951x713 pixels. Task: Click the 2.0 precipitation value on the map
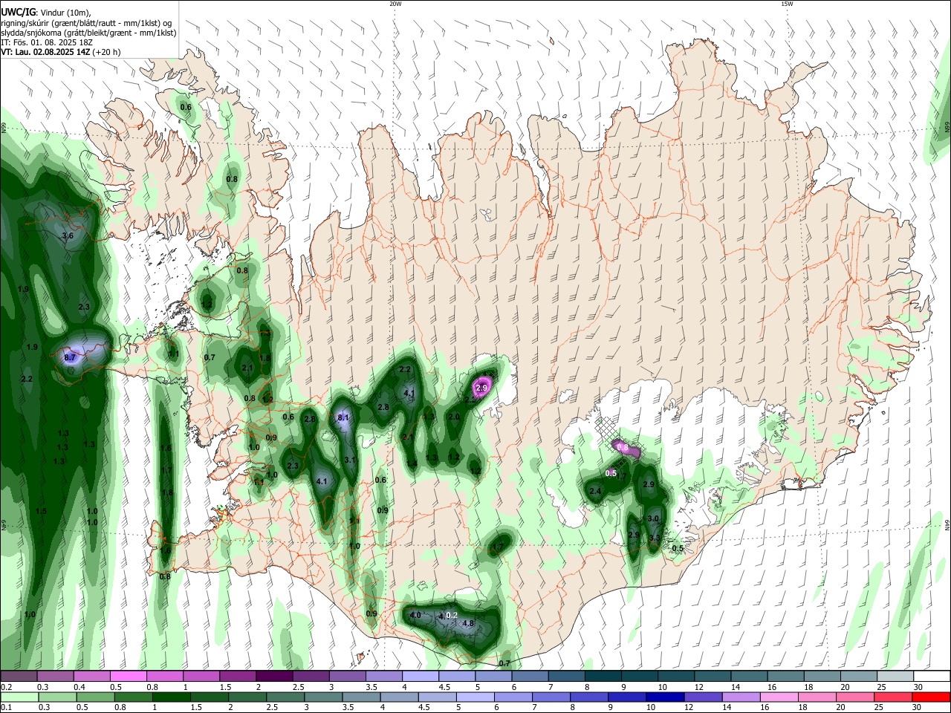coord(454,417)
